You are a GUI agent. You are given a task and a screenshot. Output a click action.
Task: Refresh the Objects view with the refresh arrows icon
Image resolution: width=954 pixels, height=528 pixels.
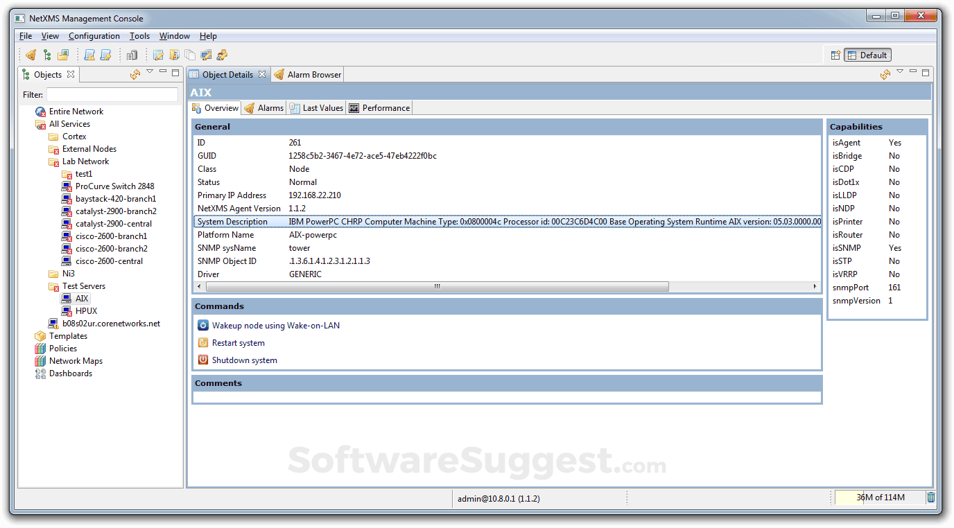point(135,73)
